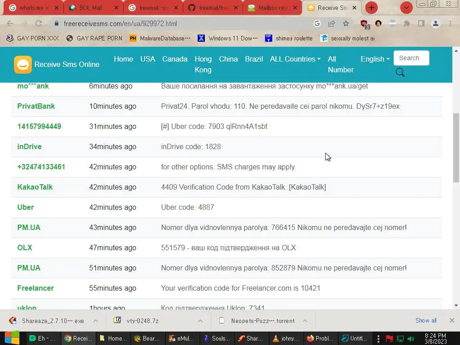The width and height of the screenshot is (460, 345).
Task: Click the KakaoTalk sender name
Action: [x=35, y=187]
